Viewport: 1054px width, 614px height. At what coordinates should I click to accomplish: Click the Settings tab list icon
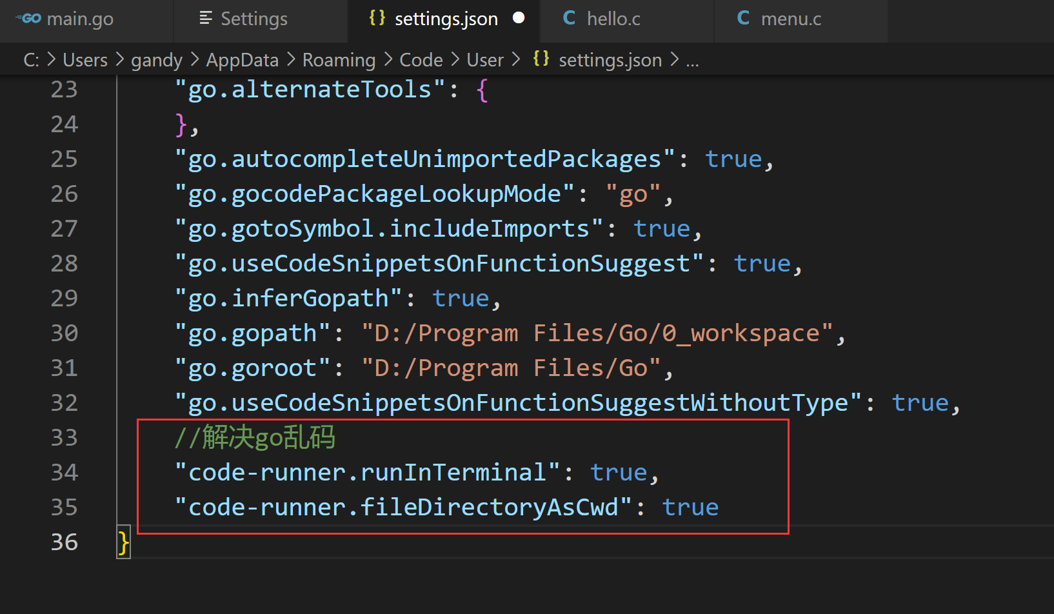click(206, 19)
